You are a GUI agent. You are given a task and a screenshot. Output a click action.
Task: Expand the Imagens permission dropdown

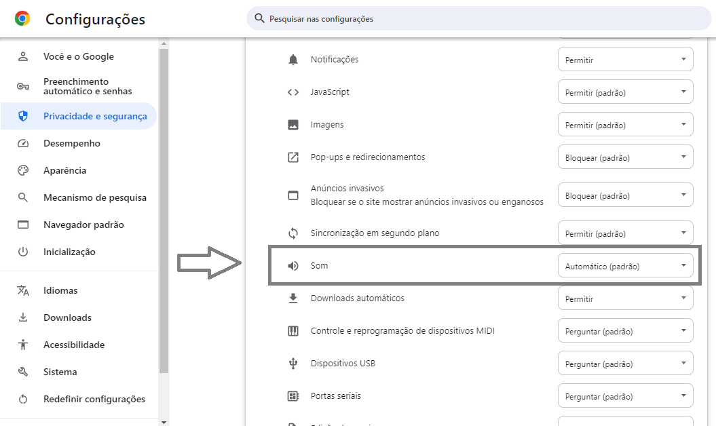tap(625, 125)
